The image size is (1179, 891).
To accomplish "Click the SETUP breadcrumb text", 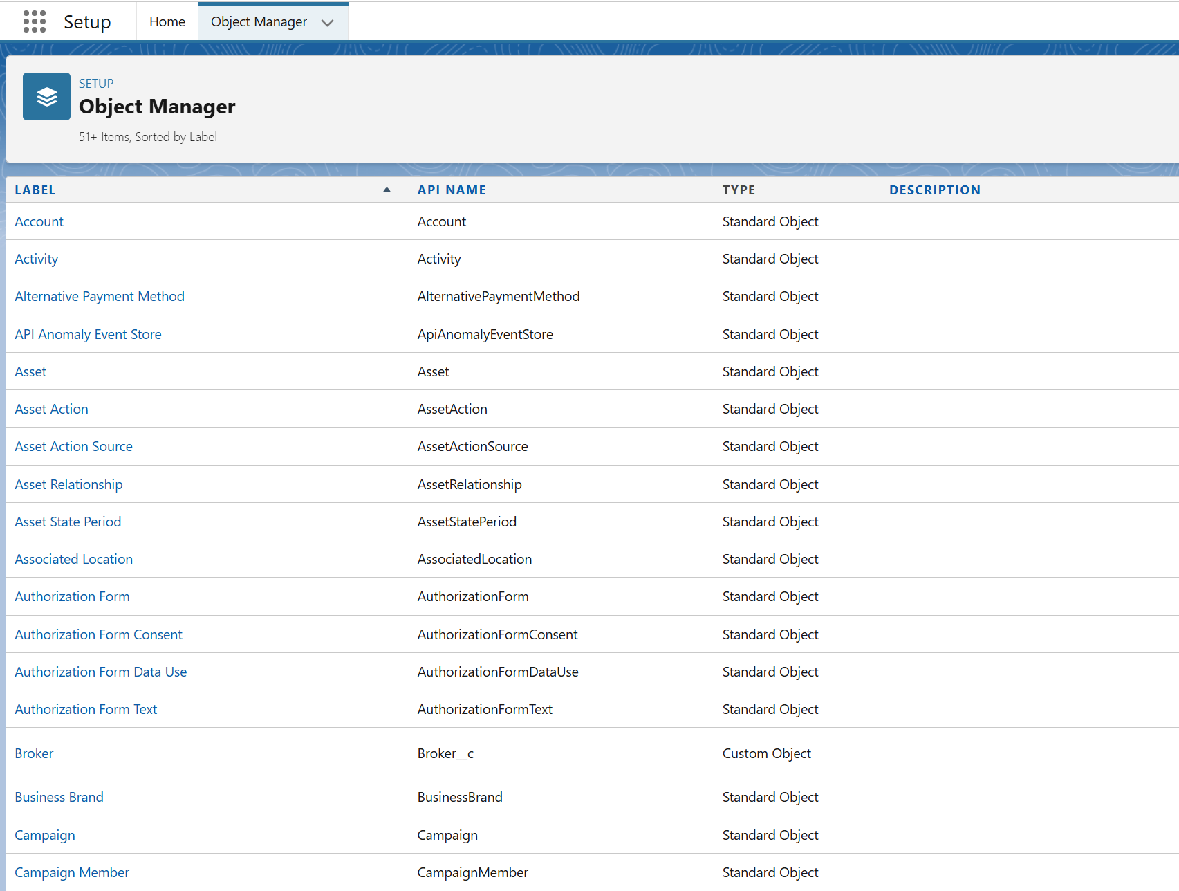I will point(96,84).
